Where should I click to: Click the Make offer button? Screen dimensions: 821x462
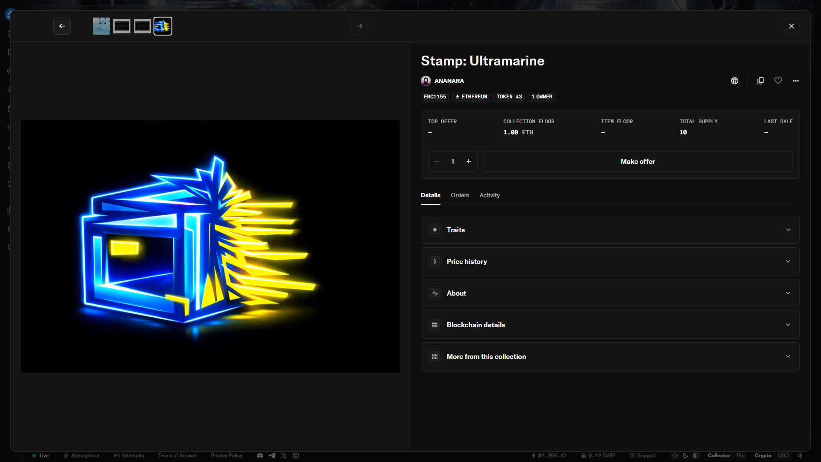point(637,161)
